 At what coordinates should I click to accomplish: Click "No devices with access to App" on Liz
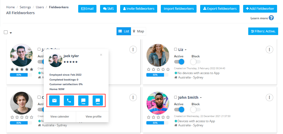199,73
